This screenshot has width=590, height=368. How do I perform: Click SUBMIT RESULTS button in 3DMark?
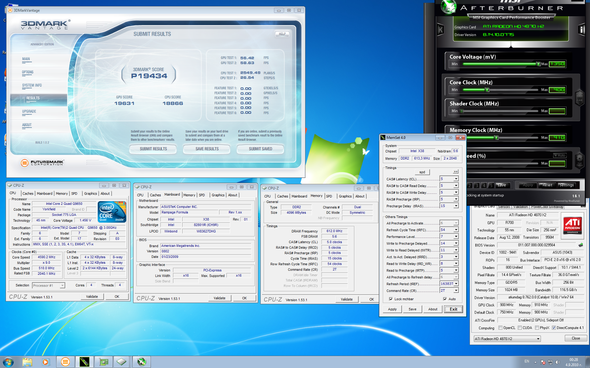[x=153, y=149]
